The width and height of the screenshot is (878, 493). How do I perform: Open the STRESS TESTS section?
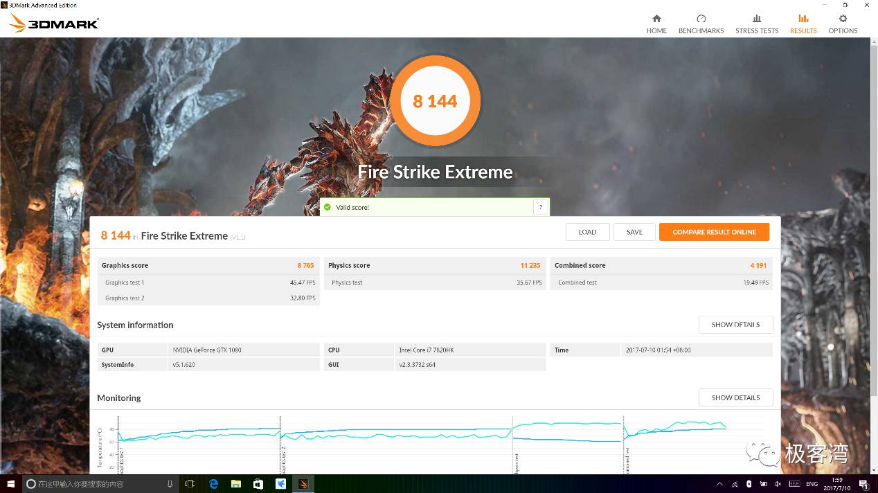click(x=757, y=23)
